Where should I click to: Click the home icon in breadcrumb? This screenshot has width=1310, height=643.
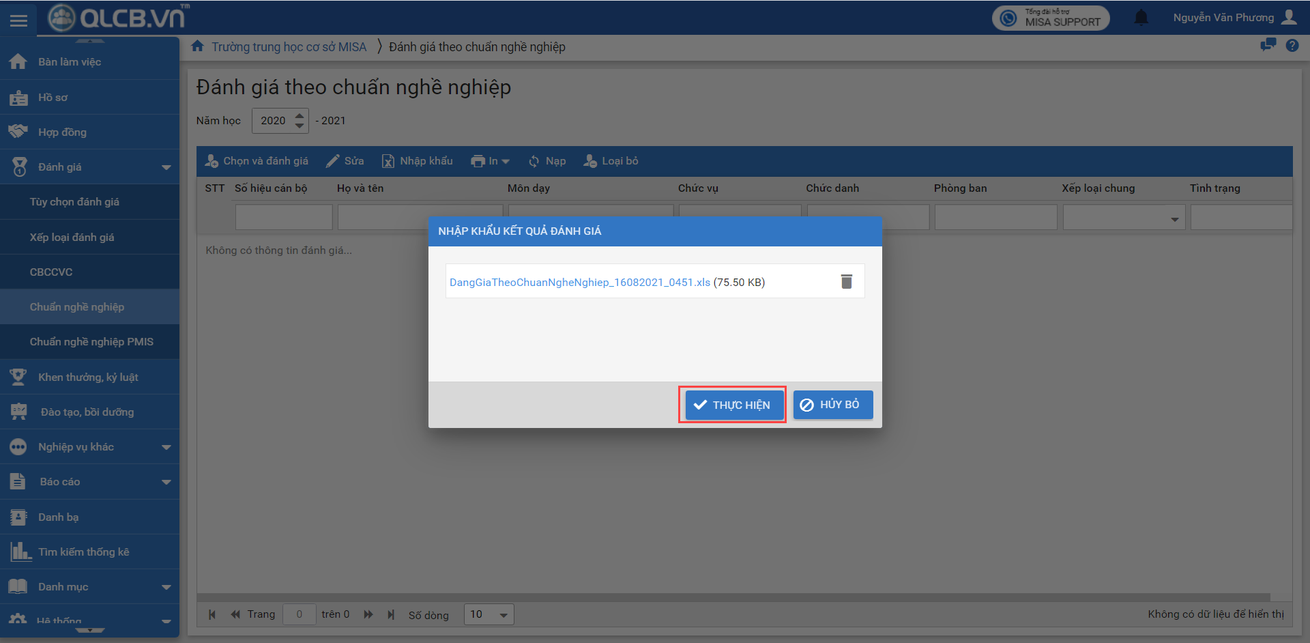point(198,46)
